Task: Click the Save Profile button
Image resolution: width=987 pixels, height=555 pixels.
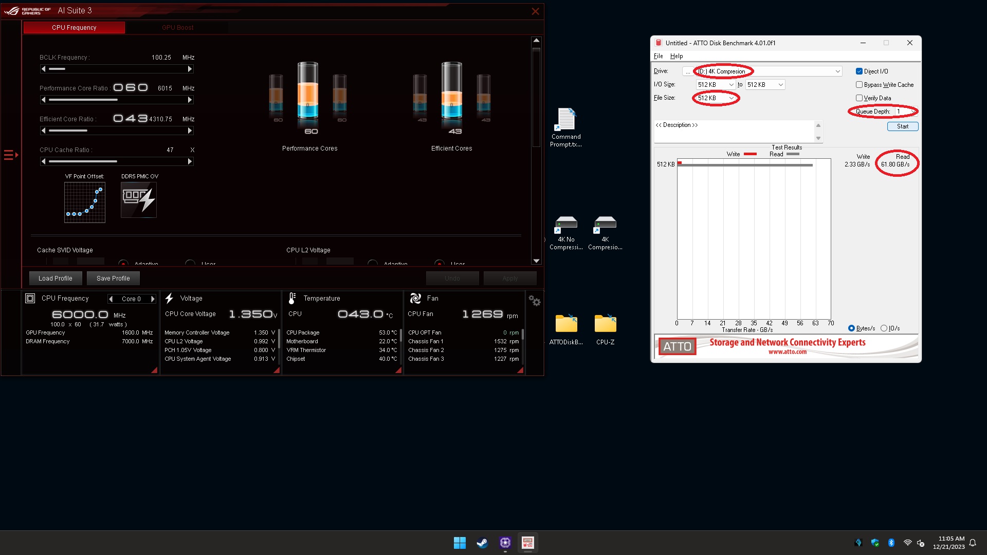Action: tap(113, 278)
